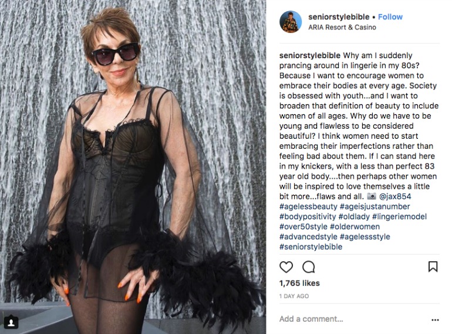Image resolution: width=452 pixels, height=334 pixels.
Task: Open more options three-dot menu
Action: click(x=435, y=319)
